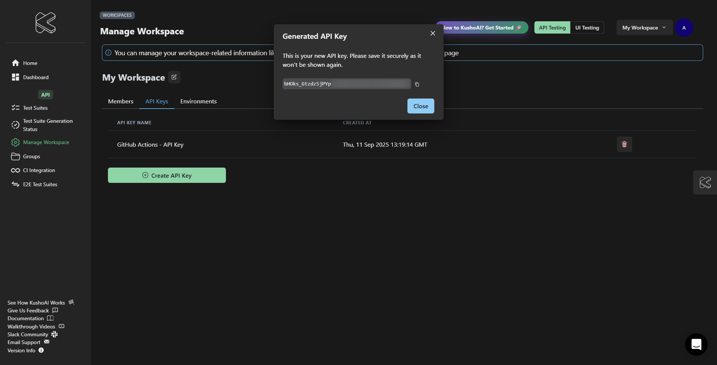Click the E2E Test Suites arrows icon
Viewport: 717px width, 365px height.
click(x=15, y=184)
